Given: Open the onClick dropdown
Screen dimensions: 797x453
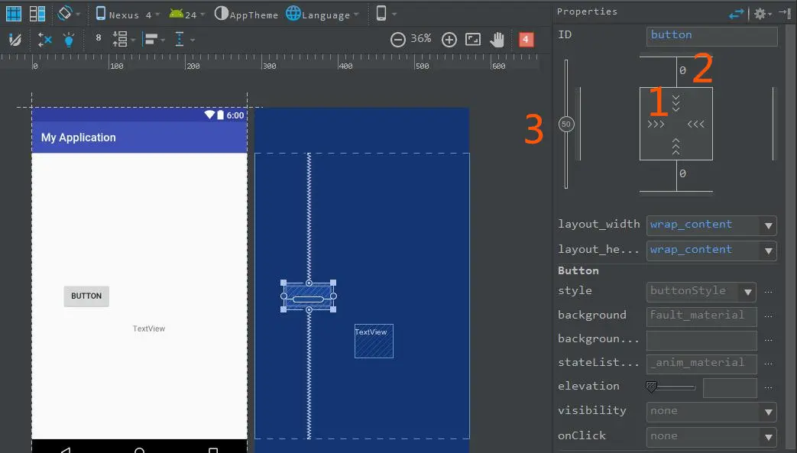Looking at the screenshot, I should (711, 436).
